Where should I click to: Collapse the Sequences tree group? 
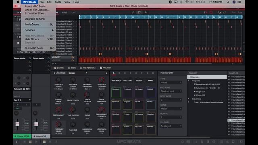189,99
